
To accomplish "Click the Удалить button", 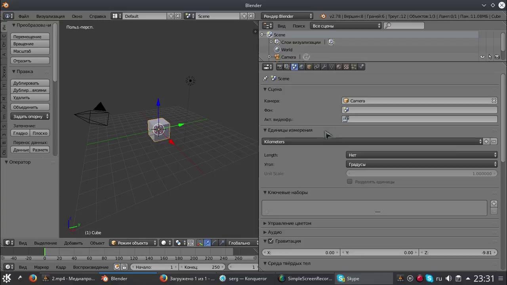I will pos(30,97).
